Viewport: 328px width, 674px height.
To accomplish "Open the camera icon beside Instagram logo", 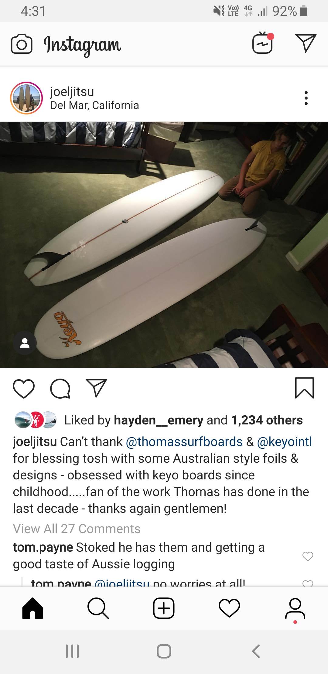I will point(22,45).
